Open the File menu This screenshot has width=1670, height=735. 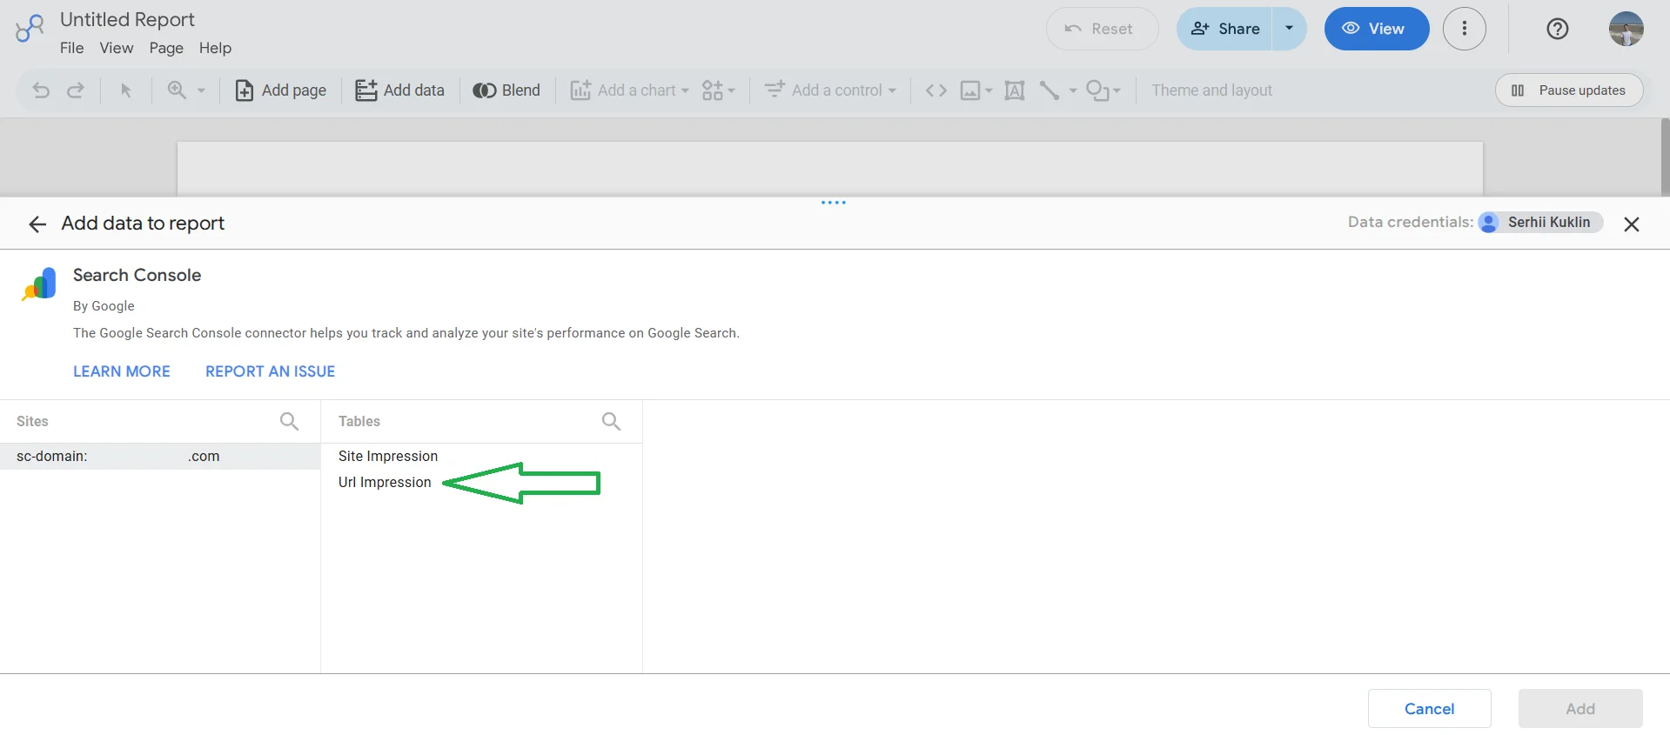72,48
